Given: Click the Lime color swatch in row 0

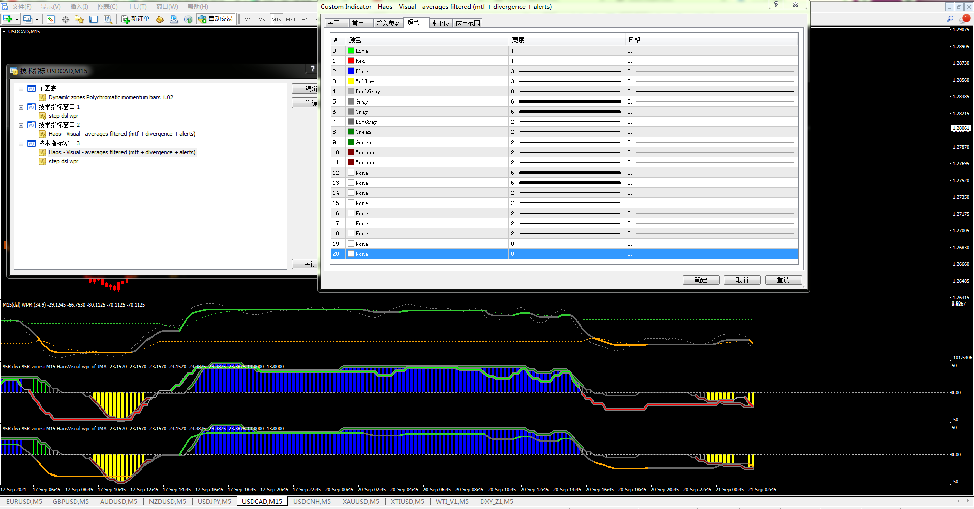Looking at the screenshot, I should pyautogui.click(x=351, y=51).
